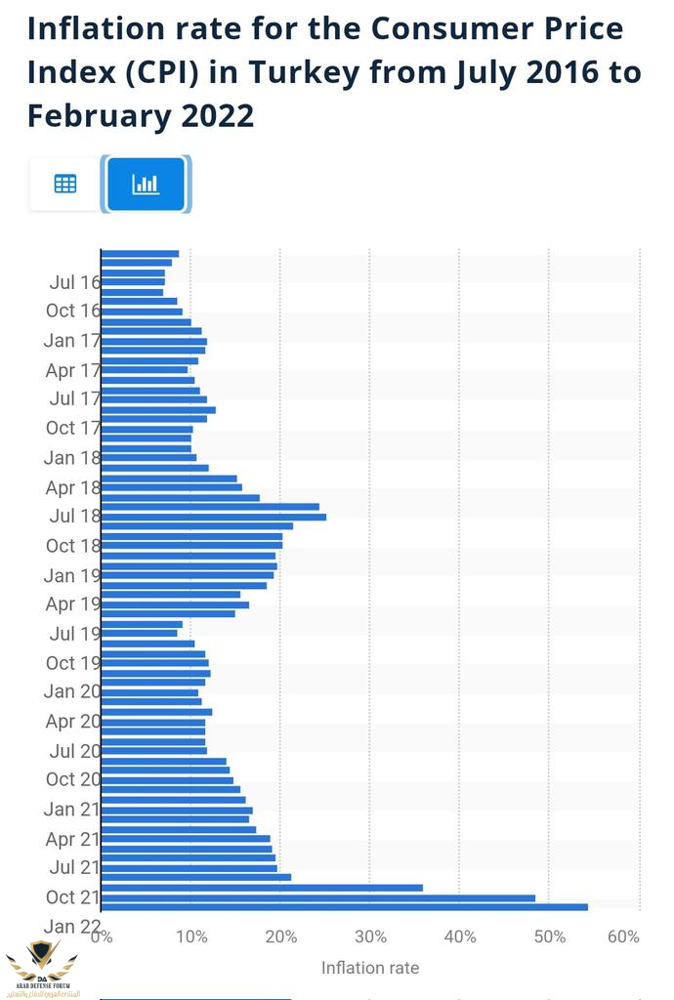Click the 60% x-axis tick label
The height and width of the screenshot is (1000, 674).
623,937
